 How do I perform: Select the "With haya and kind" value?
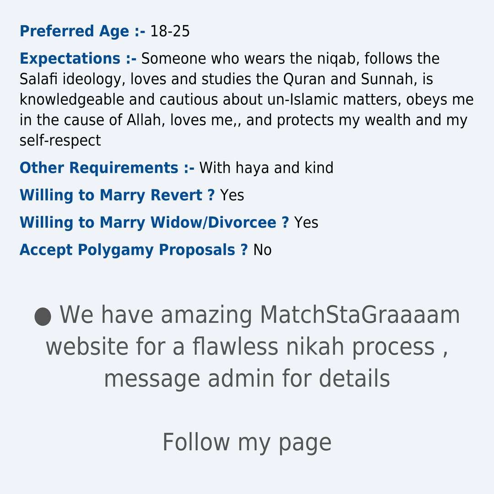266,168
